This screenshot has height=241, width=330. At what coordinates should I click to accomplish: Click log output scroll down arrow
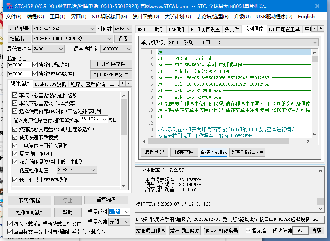pos(320,209)
